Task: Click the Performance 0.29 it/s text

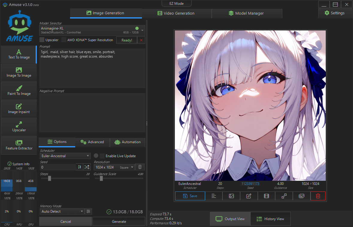Action: click(x=166, y=223)
